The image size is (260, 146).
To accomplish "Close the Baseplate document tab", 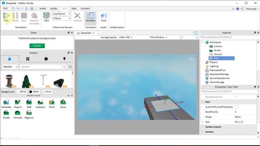I will (x=93, y=33).
